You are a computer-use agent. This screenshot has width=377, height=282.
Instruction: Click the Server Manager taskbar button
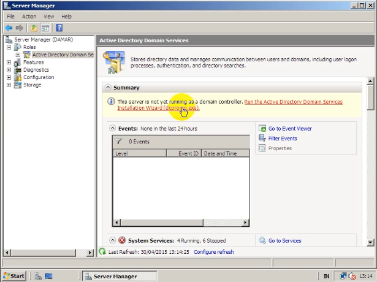point(120,276)
